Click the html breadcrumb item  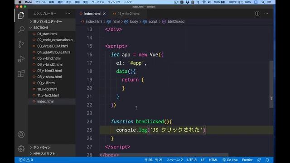pyautogui.click(x=116, y=21)
